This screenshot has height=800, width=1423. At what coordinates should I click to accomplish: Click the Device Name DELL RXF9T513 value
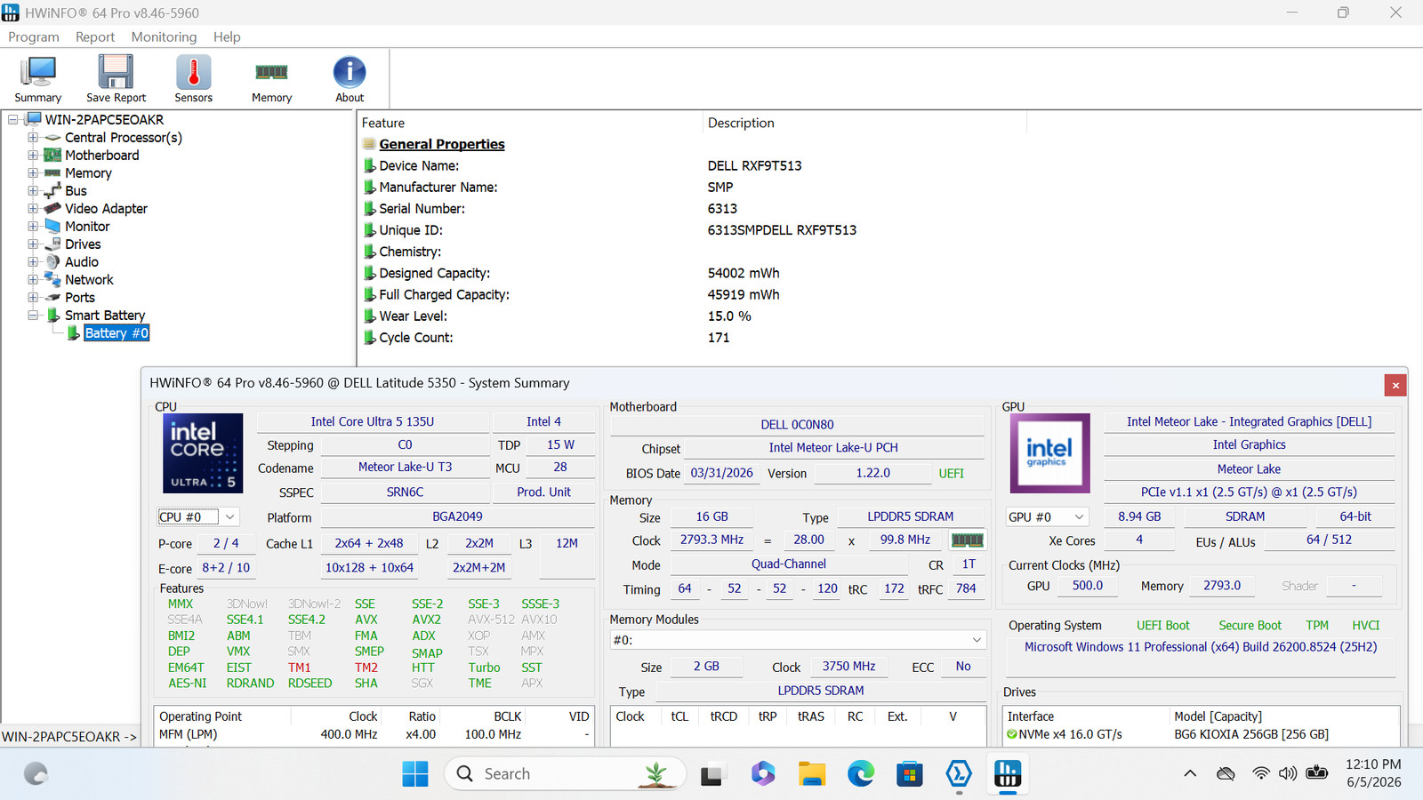pos(755,166)
